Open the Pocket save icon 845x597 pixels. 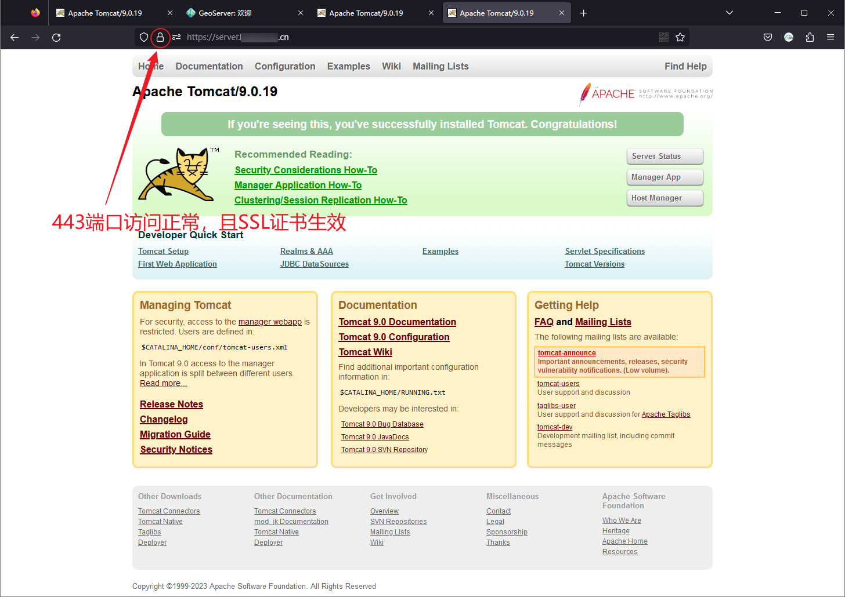click(x=768, y=37)
